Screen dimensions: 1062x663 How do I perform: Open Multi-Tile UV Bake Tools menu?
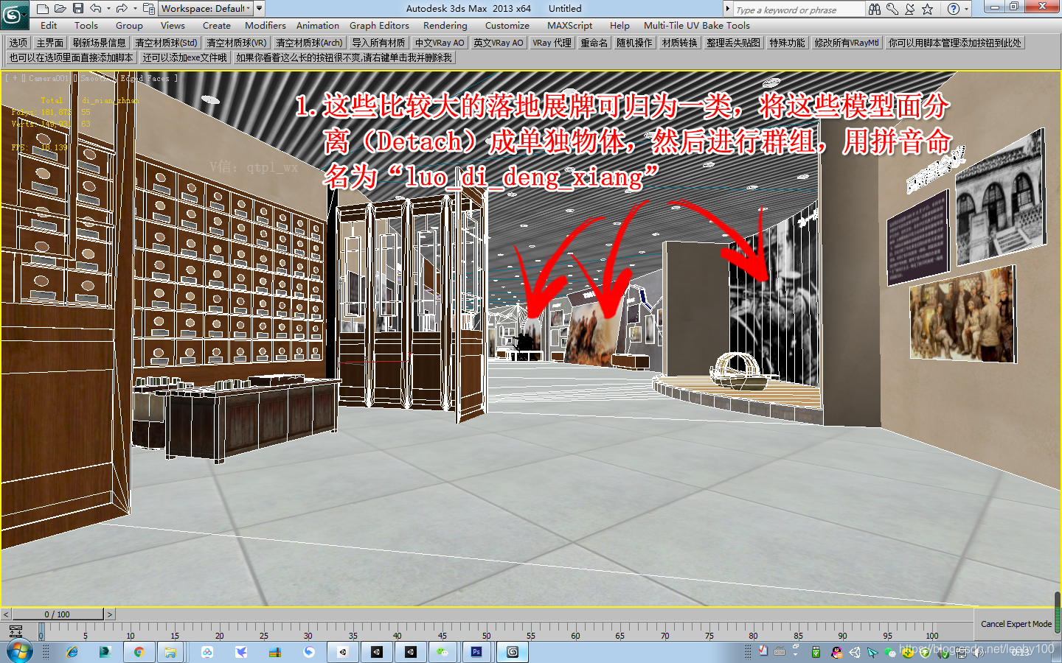click(697, 25)
